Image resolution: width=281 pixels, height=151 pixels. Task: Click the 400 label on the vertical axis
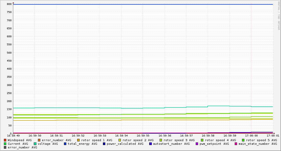coord(9,69)
